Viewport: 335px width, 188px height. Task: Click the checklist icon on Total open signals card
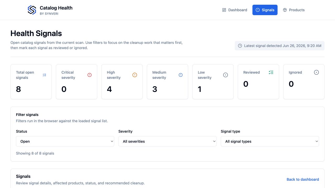(x=44, y=75)
